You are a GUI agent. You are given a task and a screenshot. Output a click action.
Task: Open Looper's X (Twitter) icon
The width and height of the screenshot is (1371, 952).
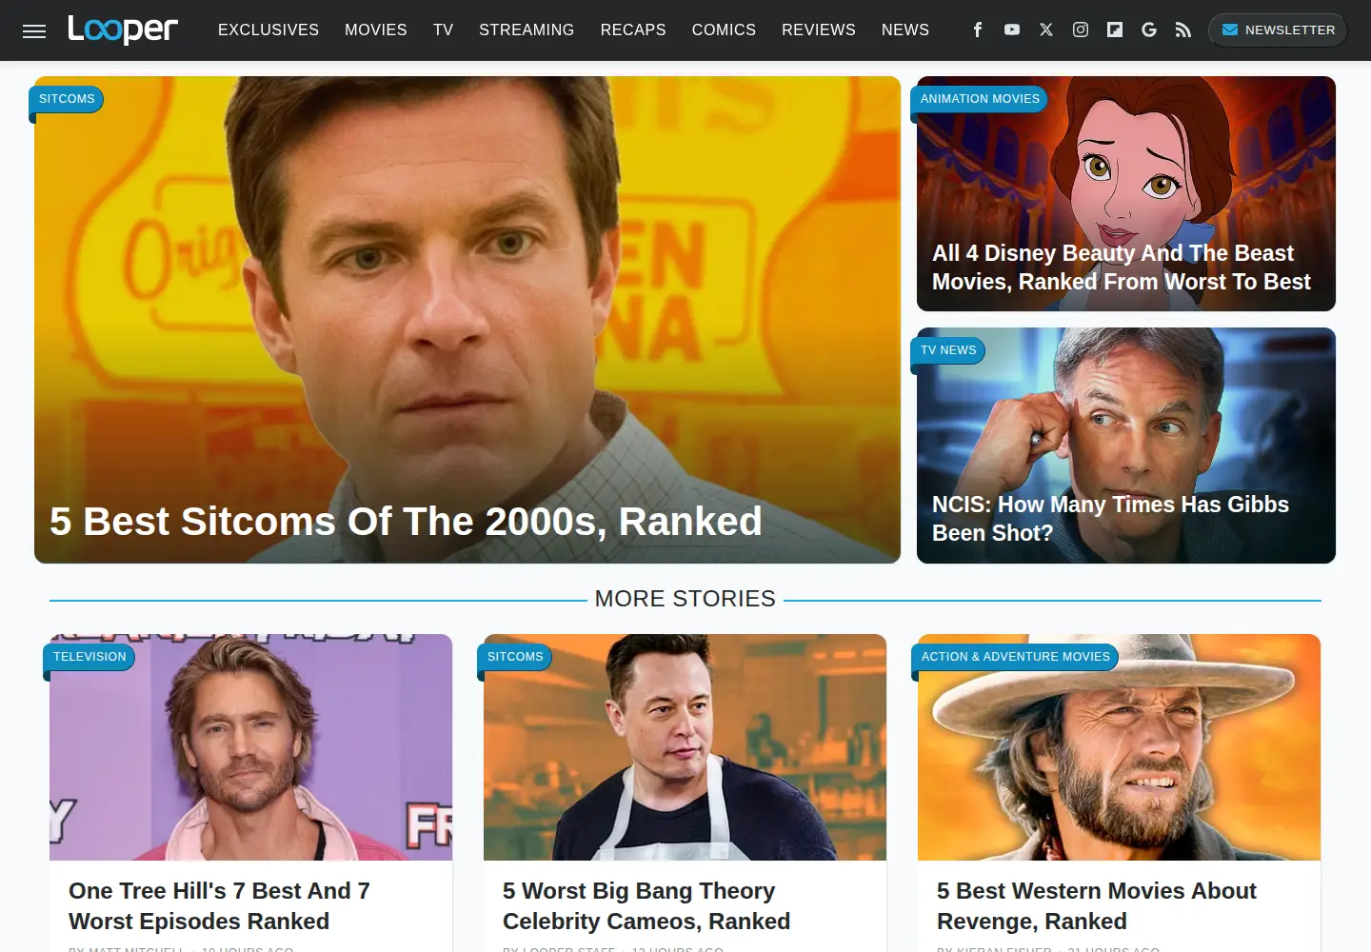click(x=1046, y=30)
